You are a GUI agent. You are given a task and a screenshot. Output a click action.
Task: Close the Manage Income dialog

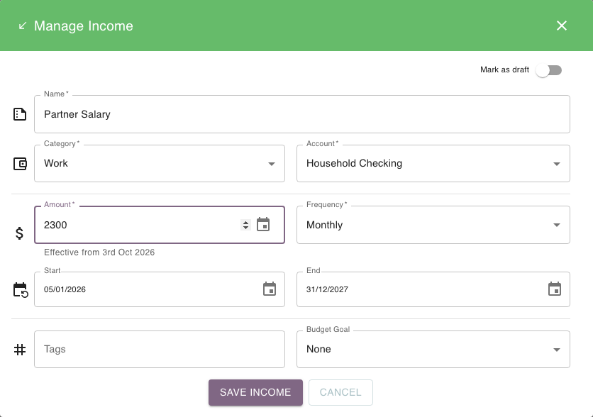(562, 26)
